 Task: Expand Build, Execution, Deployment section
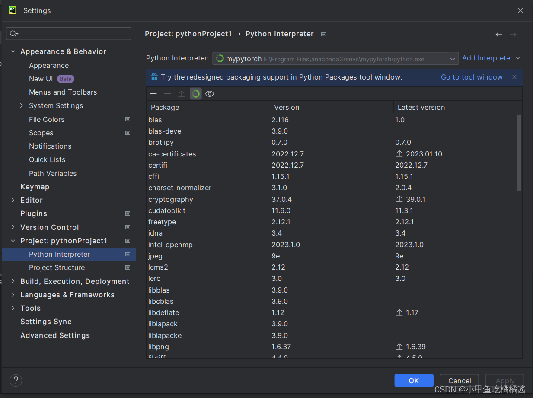click(x=13, y=281)
